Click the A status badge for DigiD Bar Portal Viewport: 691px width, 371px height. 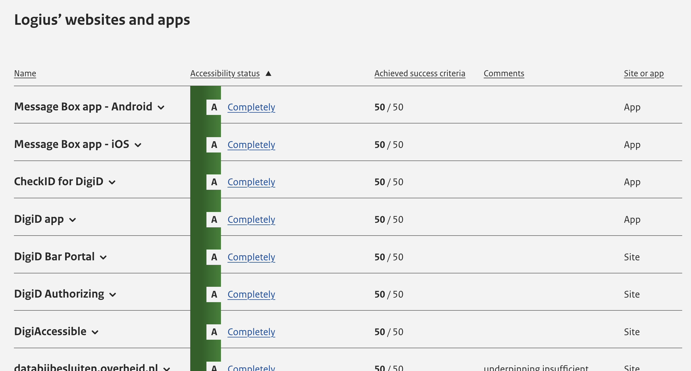[x=214, y=257]
